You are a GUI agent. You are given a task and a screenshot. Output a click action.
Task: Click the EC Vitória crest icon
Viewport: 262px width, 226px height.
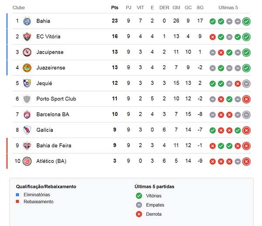pos(27,37)
